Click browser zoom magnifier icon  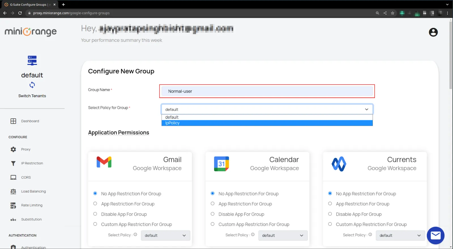pyautogui.click(x=377, y=13)
